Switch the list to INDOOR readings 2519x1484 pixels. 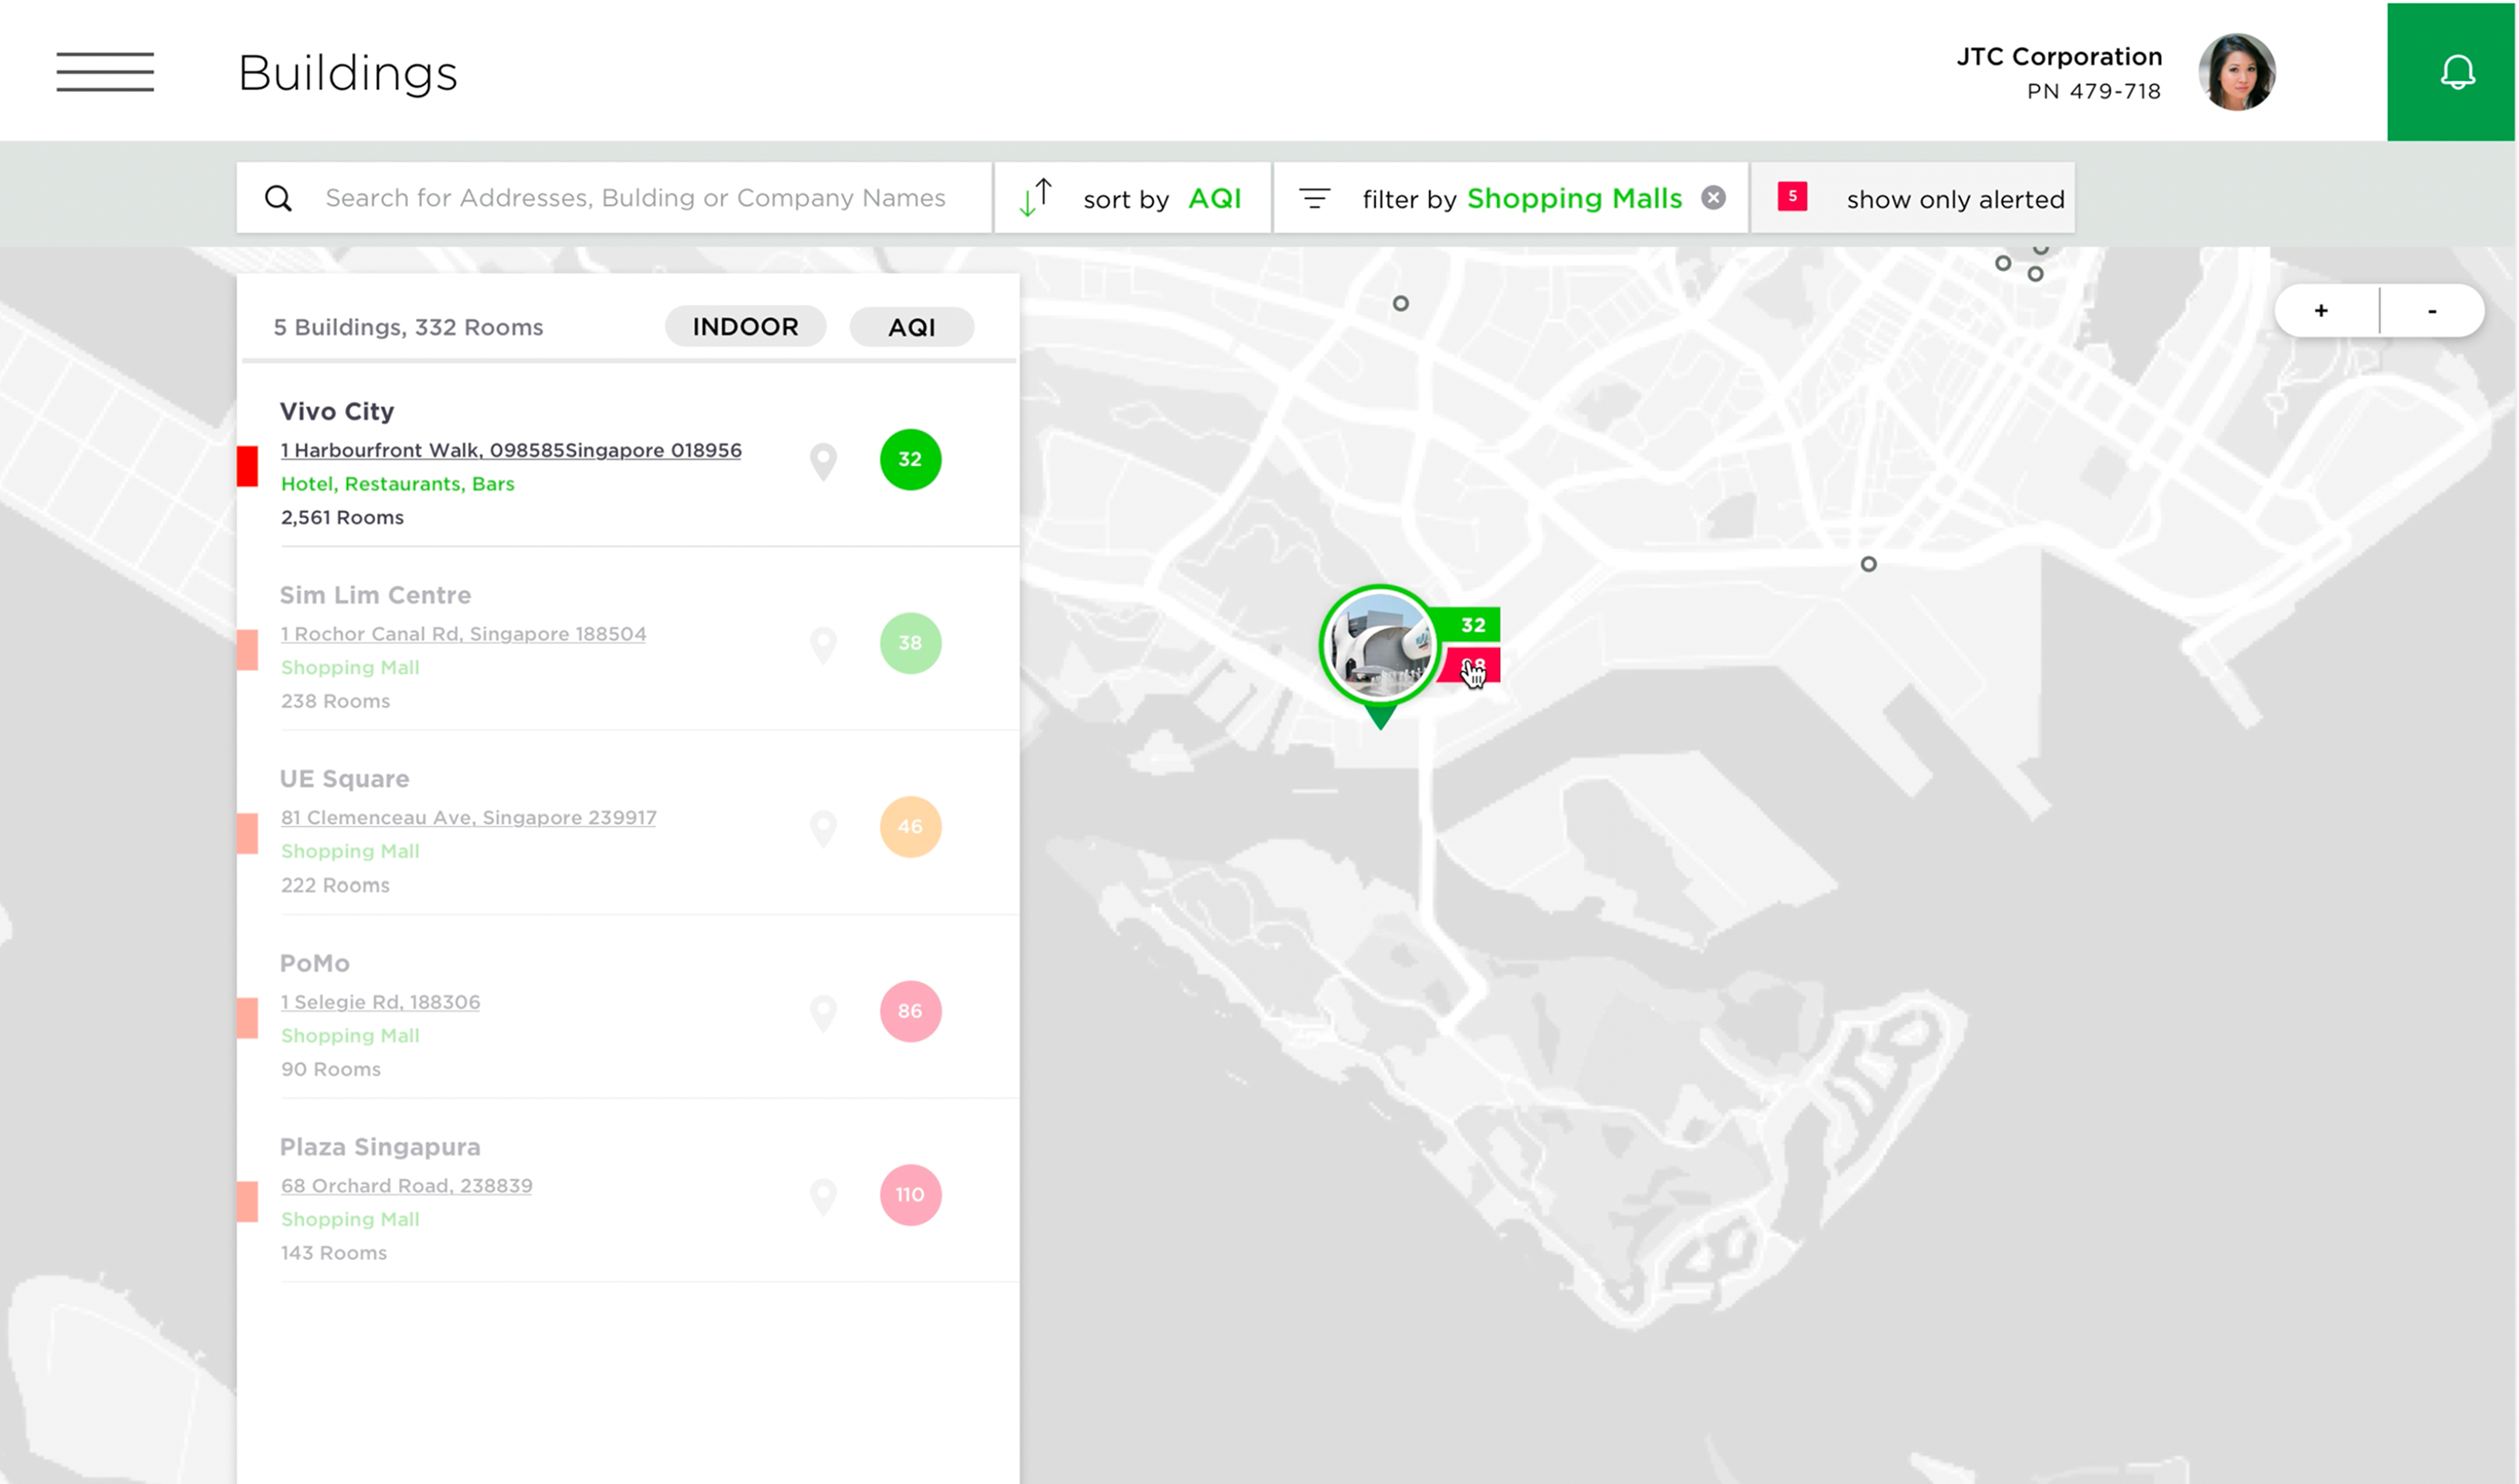tap(745, 326)
